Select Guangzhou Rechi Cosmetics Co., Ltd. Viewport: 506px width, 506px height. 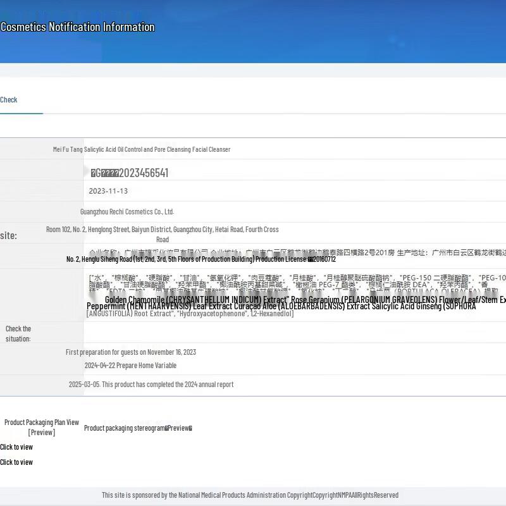[x=127, y=212]
